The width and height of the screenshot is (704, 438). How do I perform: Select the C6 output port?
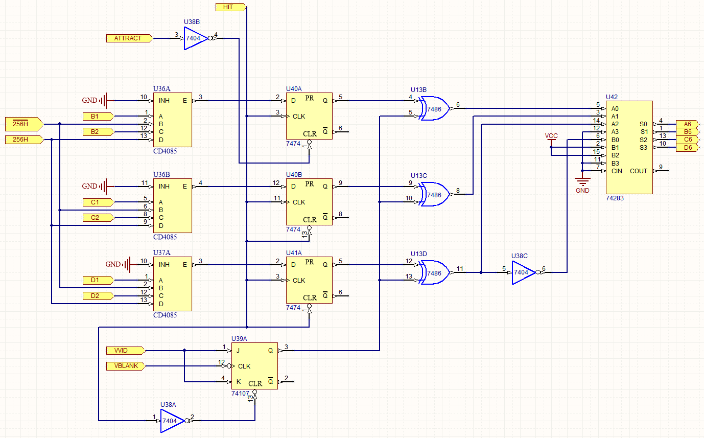[x=688, y=140]
